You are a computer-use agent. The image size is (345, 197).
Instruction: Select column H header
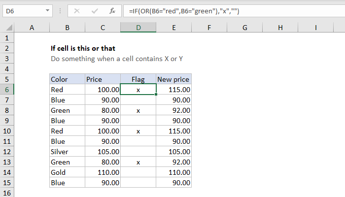coord(280,28)
